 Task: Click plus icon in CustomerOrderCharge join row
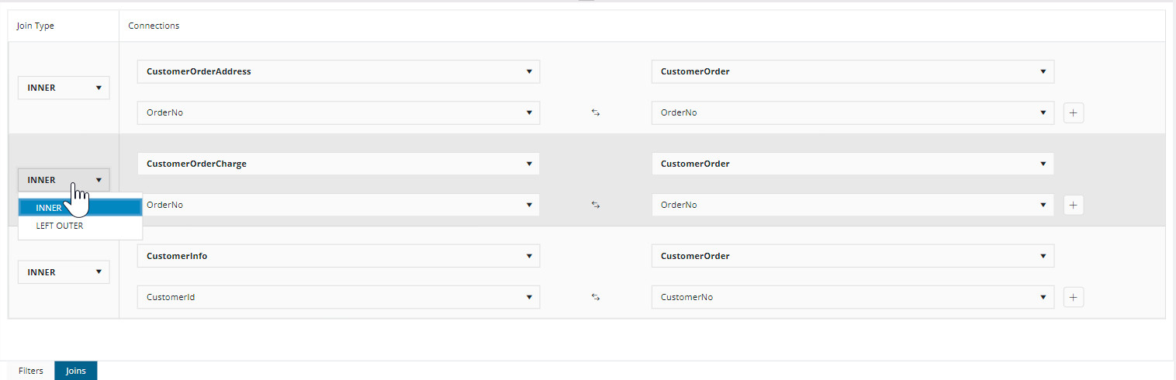(x=1073, y=206)
